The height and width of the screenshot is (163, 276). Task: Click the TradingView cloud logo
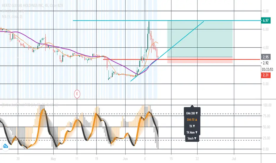(x=5, y=146)
